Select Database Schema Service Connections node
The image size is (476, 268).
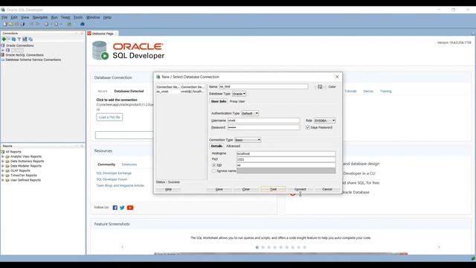[31, 60]
